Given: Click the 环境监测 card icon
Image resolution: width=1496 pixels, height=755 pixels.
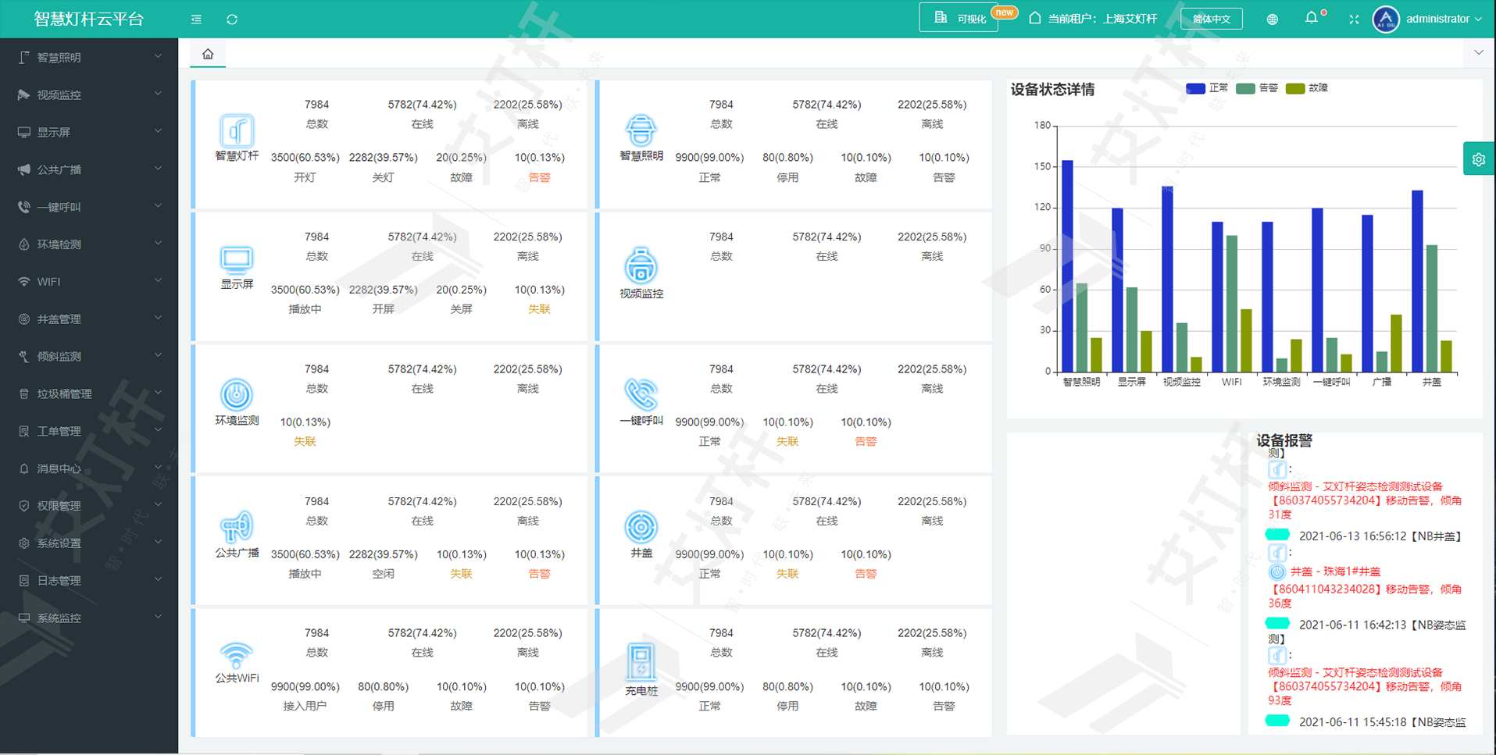Looking at the screenshot, I should pyautogui.click(x=237, y=394).
